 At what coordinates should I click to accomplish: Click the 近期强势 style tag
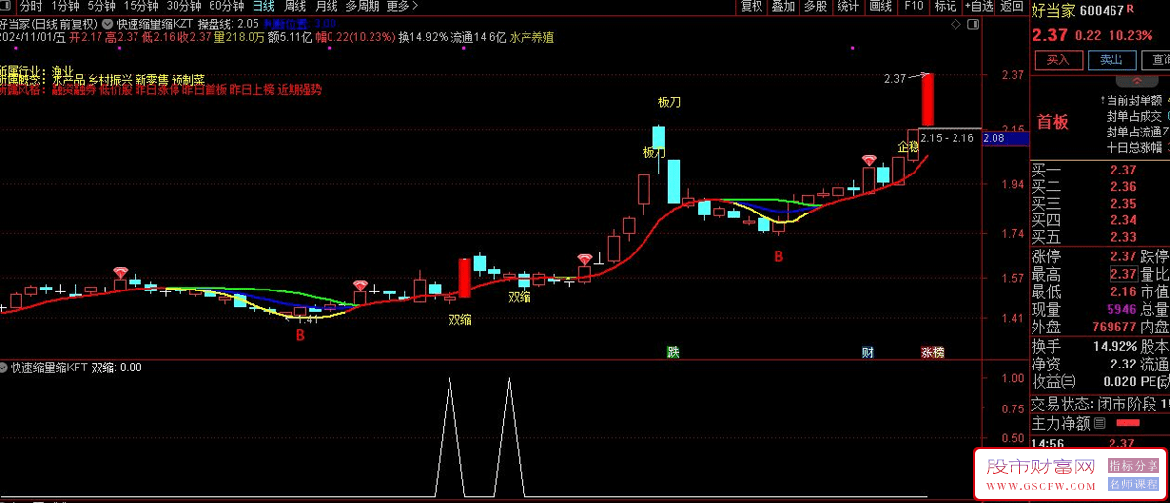pos(298,90)
